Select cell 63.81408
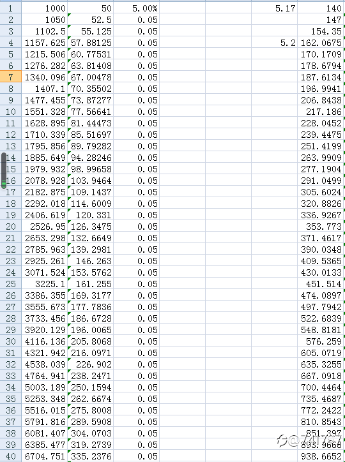The height and width of the screenshot is (462, 345). click(91, 66)
